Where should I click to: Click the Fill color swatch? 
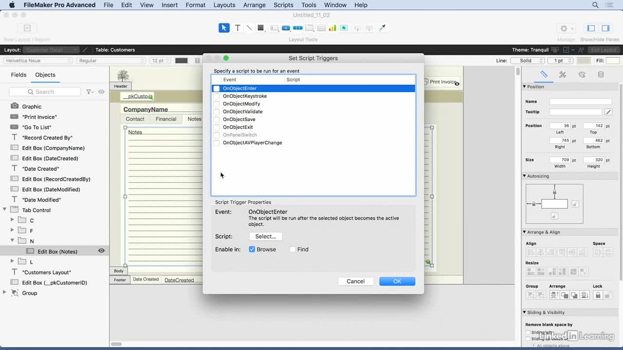click(x=613, y=61)
